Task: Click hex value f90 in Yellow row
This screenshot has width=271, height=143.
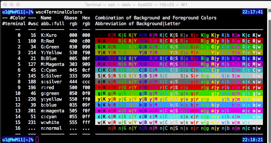Action: 86,53
